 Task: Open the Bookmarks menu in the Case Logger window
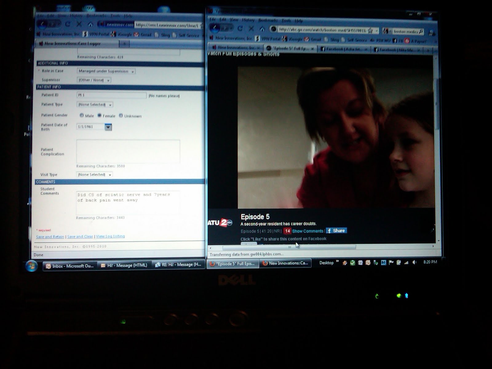(x=96, y=15)
